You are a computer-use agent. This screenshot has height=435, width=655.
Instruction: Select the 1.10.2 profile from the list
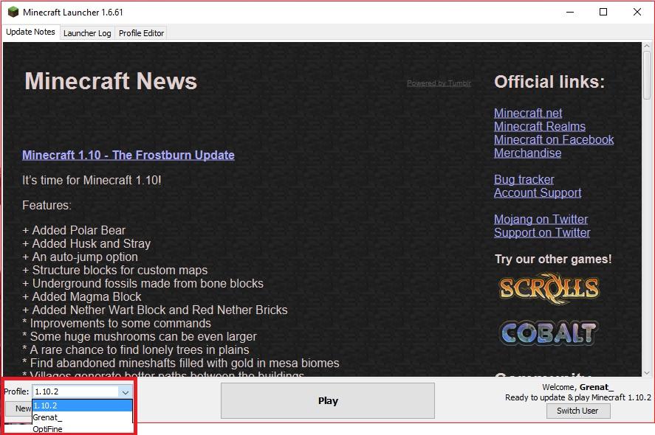point(82,406)
